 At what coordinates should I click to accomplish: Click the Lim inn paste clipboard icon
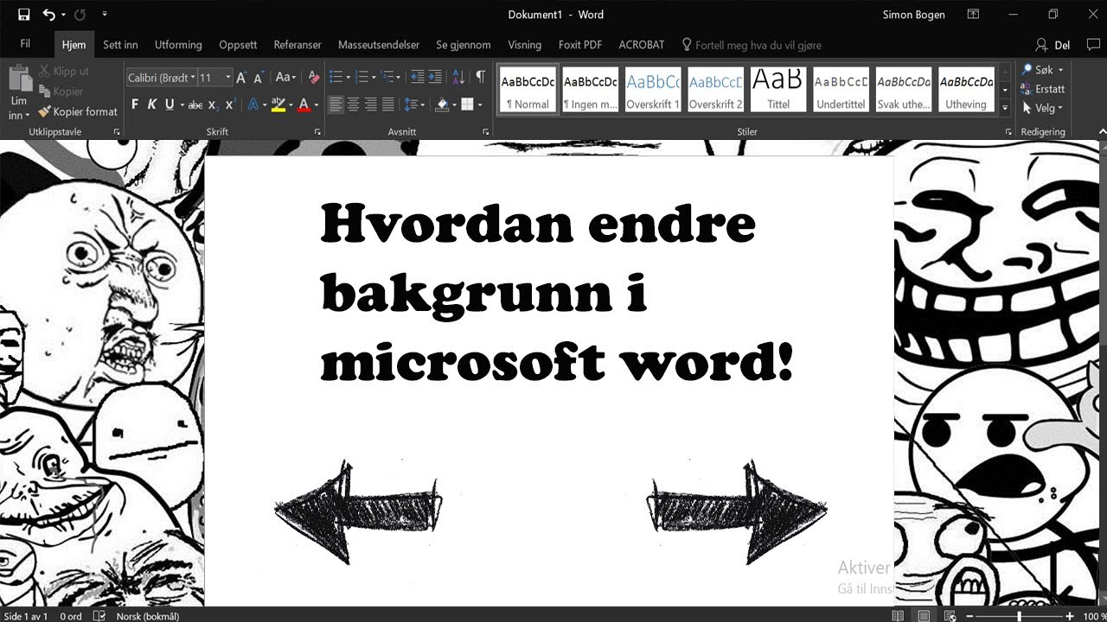19,79
